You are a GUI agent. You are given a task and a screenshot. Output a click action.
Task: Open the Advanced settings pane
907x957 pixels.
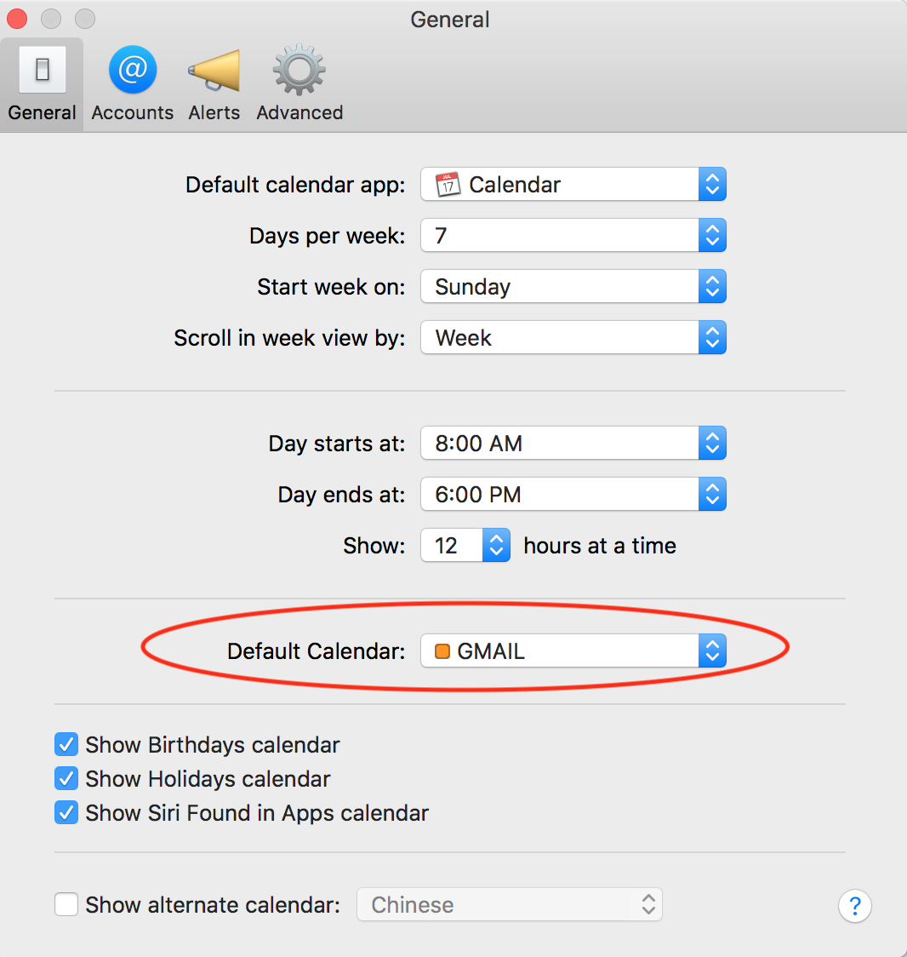[x=299, y=81]
